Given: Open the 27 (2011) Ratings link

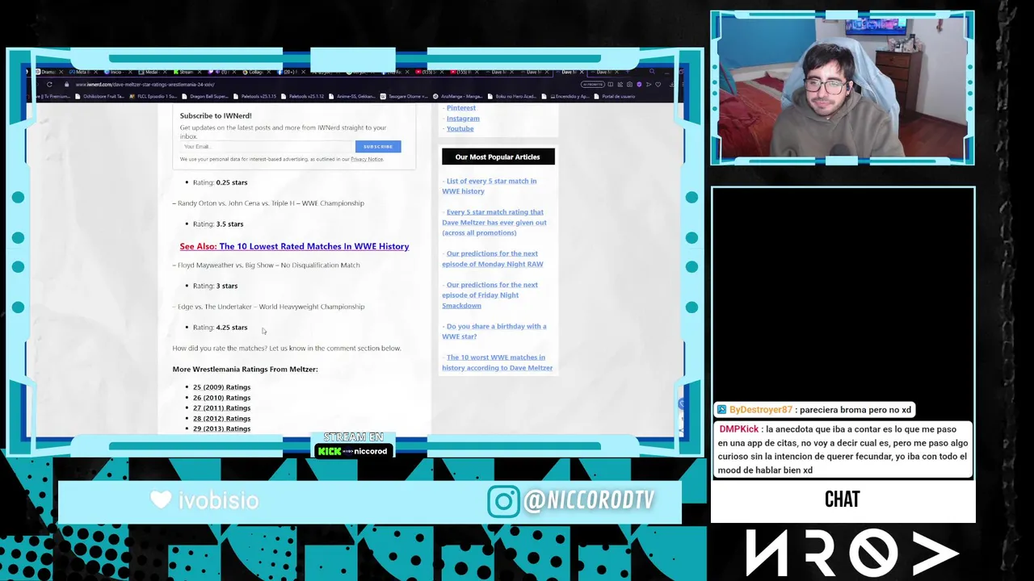Looking at the screenshot, I should [221, 408].
